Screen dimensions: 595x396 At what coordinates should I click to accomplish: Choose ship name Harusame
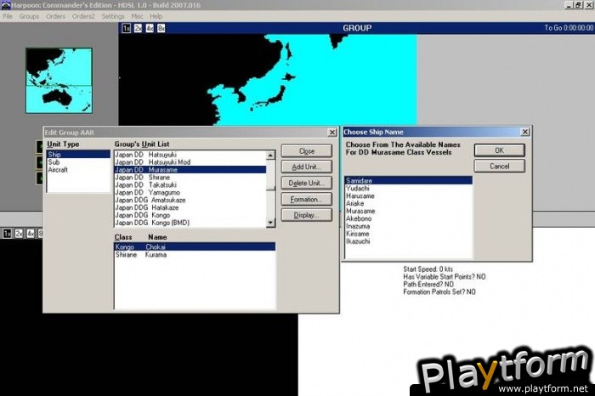tap(409, 195)
